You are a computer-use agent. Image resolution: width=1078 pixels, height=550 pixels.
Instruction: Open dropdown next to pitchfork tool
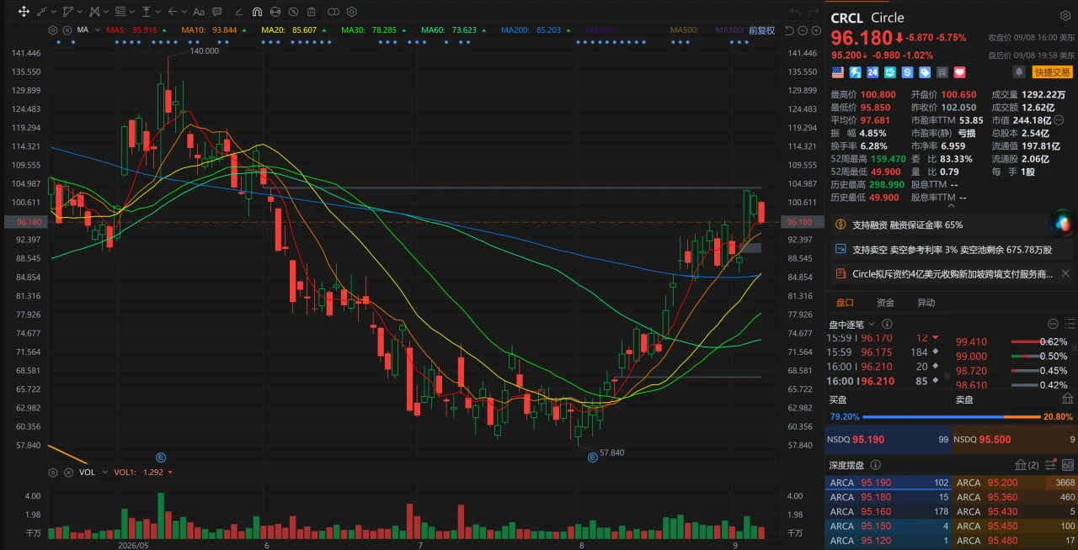105,13
